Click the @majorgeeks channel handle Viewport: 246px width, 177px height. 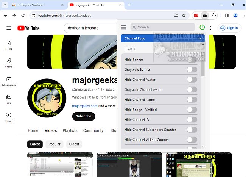(x=83, y=89)
